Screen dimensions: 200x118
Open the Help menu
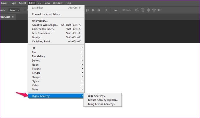tap(68, 3)
